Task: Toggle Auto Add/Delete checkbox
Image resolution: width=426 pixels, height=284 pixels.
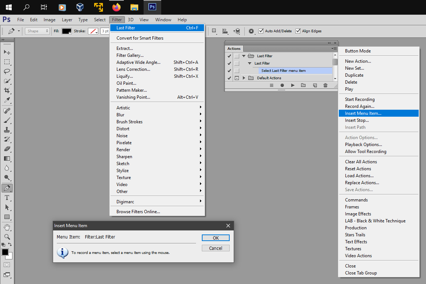Action: coord(261,31)
